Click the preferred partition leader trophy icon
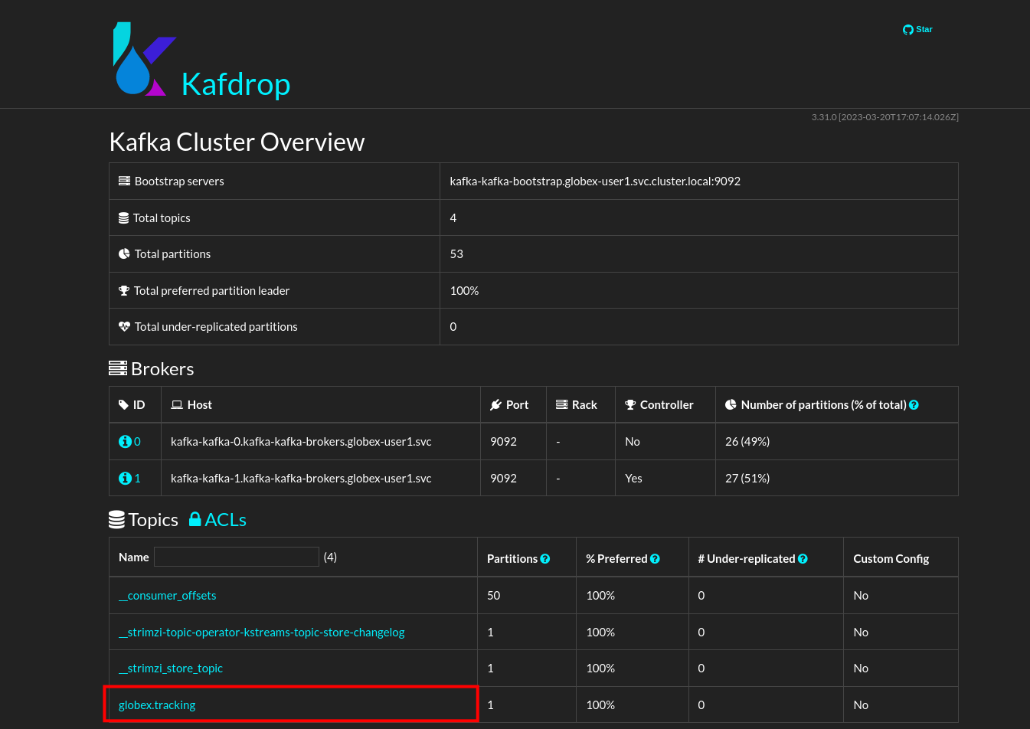Image resolution: width=1030 pixels, height=729 pixels. coord(124,291)
